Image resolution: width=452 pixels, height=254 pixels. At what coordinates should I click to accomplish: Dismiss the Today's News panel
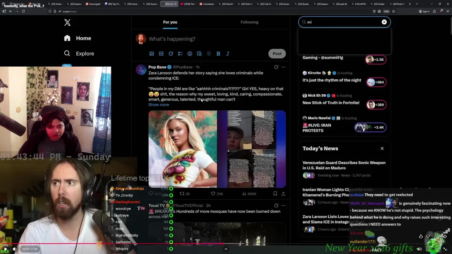[382, 149]
